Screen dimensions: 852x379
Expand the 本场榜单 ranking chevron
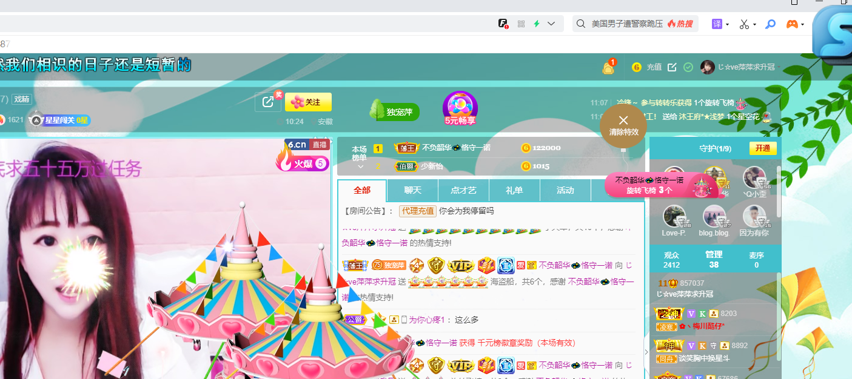(x=360, y=166)
